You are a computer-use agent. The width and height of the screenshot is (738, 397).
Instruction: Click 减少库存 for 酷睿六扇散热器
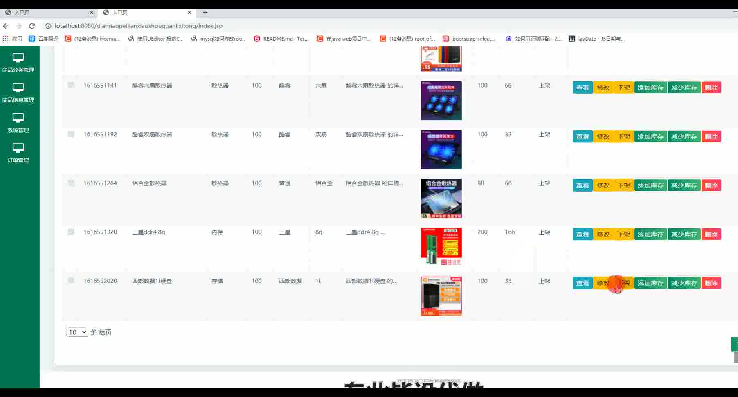click(684, 88)
